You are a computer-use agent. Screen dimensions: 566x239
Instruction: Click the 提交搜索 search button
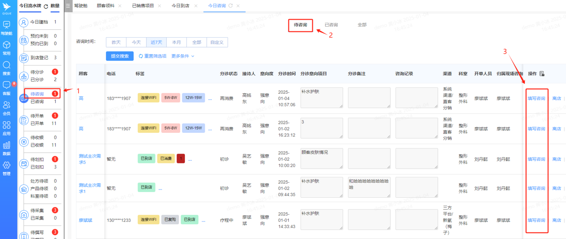pos(120,55)
